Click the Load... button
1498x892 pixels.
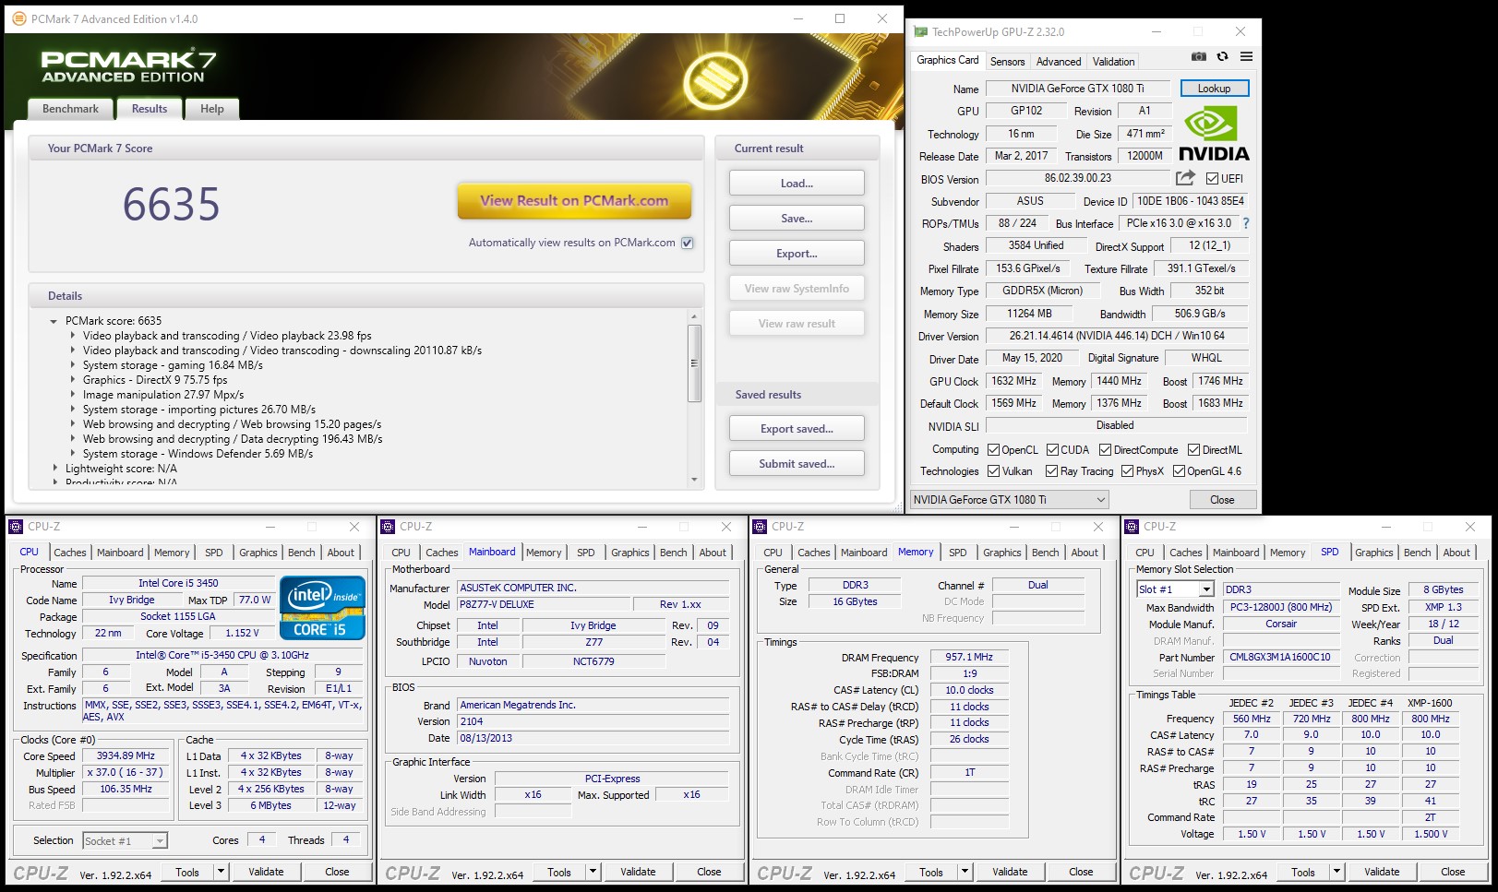(797, 183)
